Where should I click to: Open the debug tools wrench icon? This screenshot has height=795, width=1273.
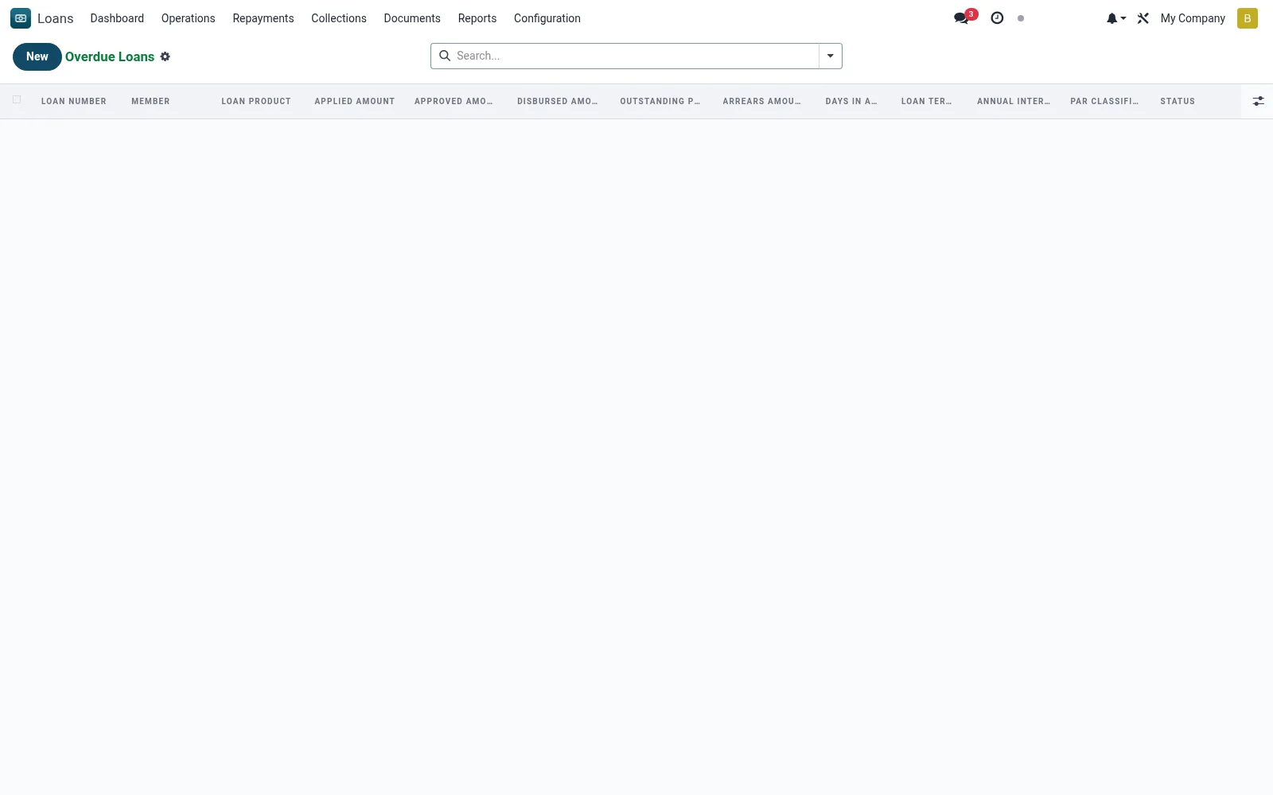[1143, 18]
